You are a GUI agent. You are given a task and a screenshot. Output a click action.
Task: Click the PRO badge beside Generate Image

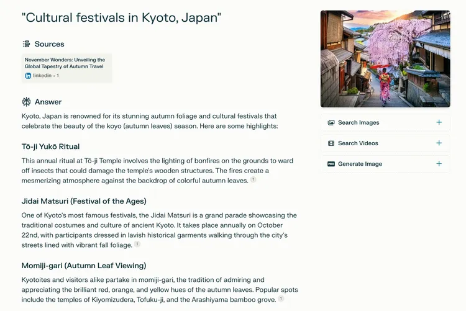coord(331,164)
